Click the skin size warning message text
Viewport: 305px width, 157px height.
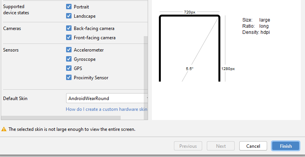72,129
